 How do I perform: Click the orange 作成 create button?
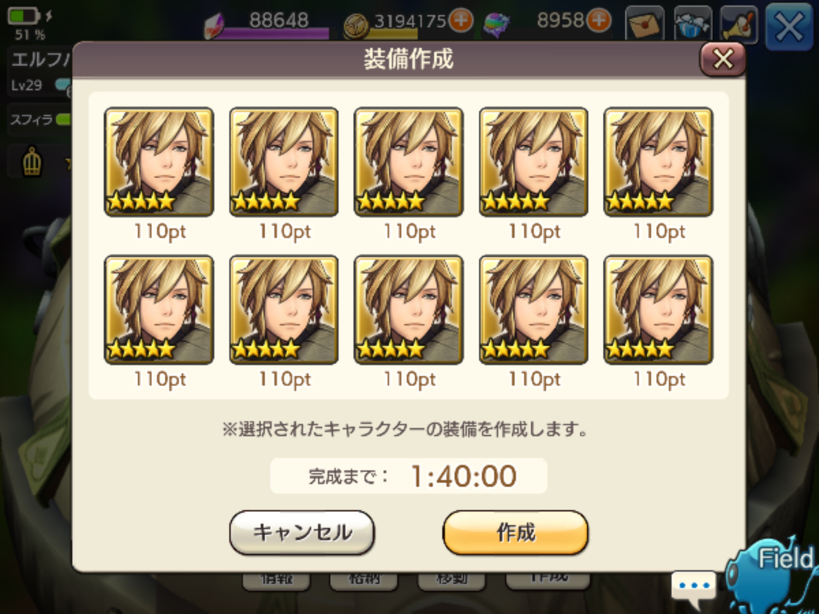515,532
